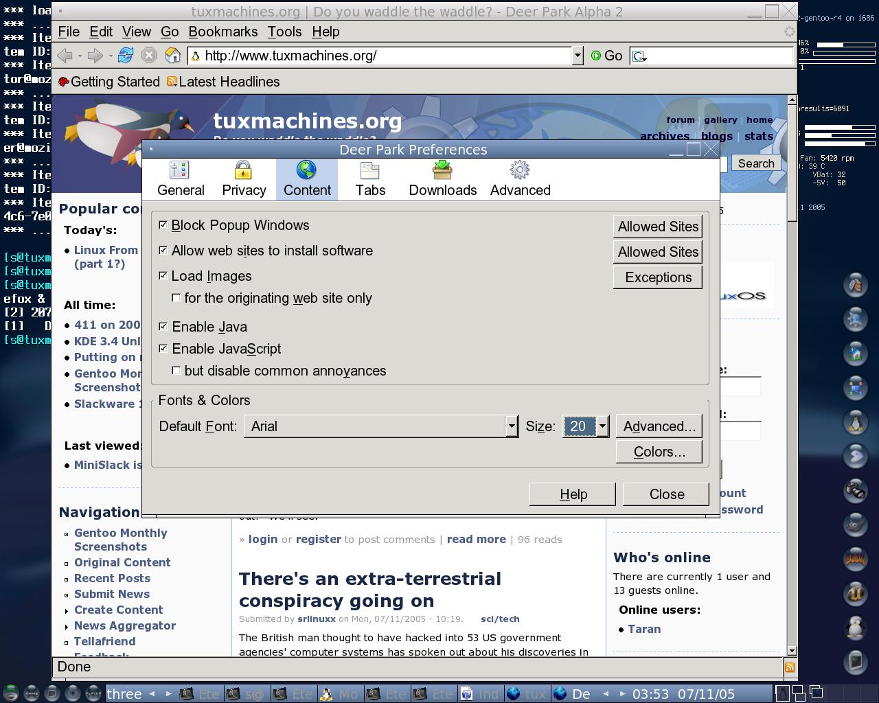Image resolution: width=879 pixels, height=703 pixels.
Task: Switch to the 'tux' taskbar window
Action: (526, 694)
